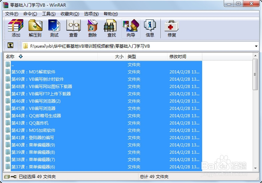Click the address path text field
Screen dimensions: 262x183
coord(138,46)
